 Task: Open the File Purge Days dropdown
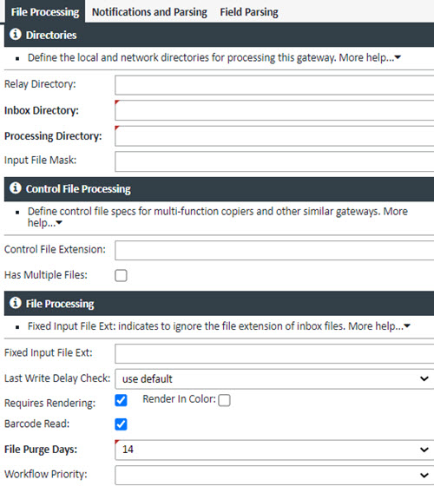click(x=274, y=450)
